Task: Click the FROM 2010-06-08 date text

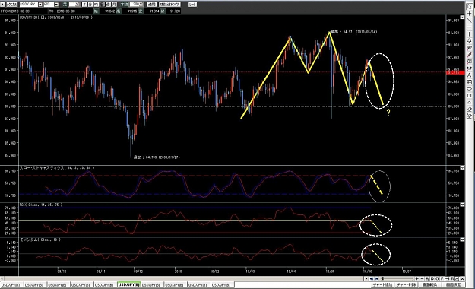Action: 15,11
